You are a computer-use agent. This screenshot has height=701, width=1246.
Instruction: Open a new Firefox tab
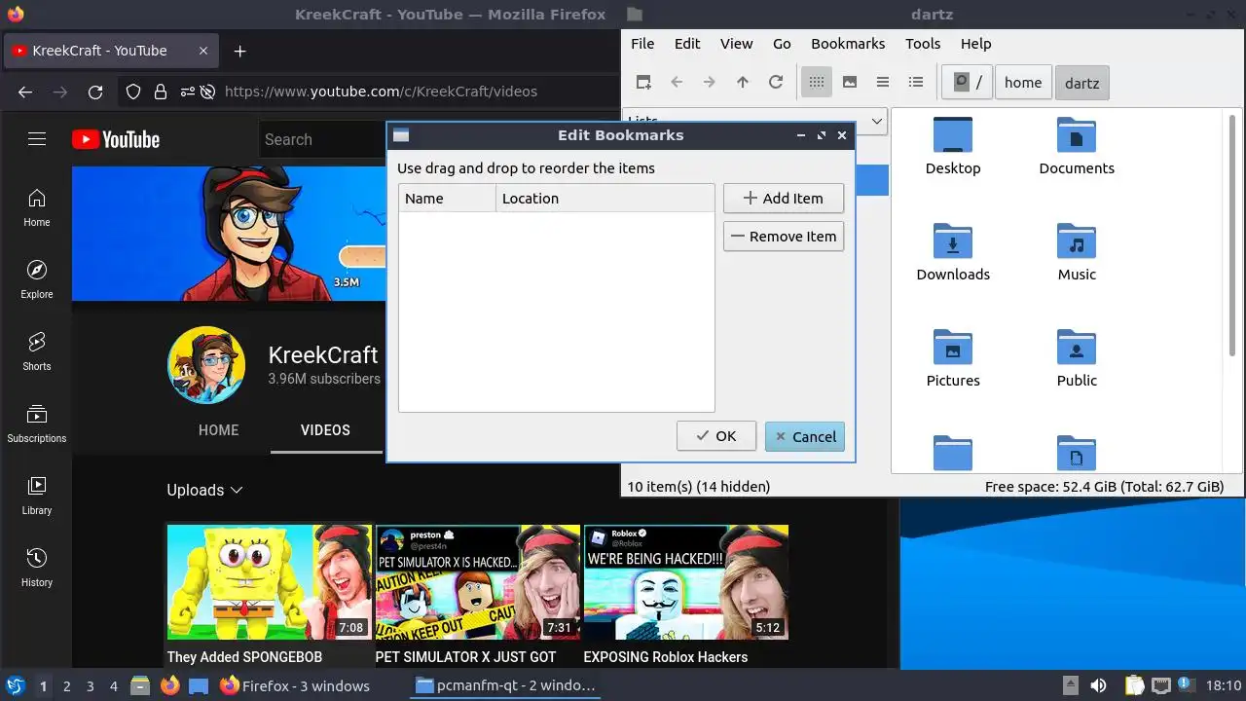(240, 51)
